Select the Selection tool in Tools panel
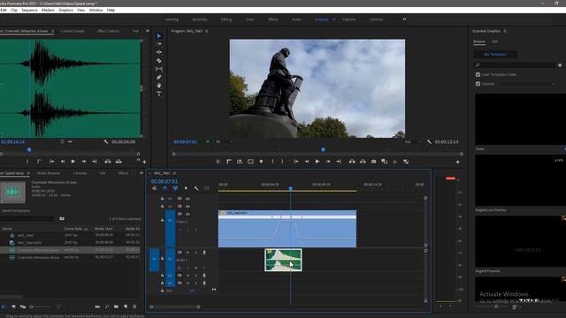This screenshot has width=566, height=318. [159, 35]
